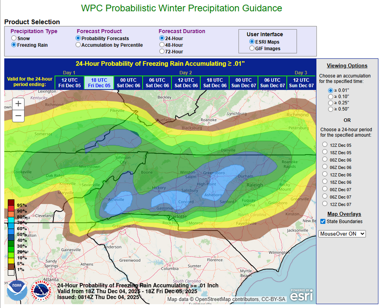Select the 06Z Dec 06 period option
Image resolution: width=385 pixels, height=308 pixels.
click(x=325, y=168)
